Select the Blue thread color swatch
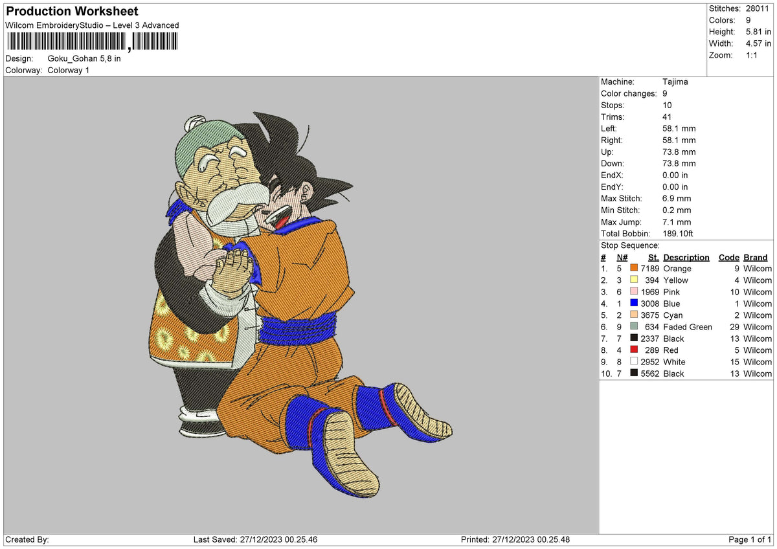Screen dimensions: 777x549 click(x=634, y=303)
